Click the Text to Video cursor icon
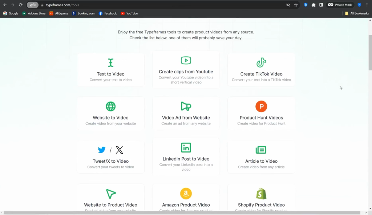The height and width of the screenshot is (215, 372). click(110, 63)
